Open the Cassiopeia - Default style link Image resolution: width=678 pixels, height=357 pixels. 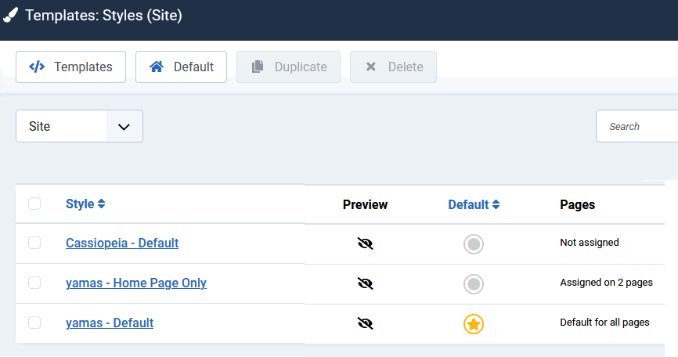click(x=122, y=243)
